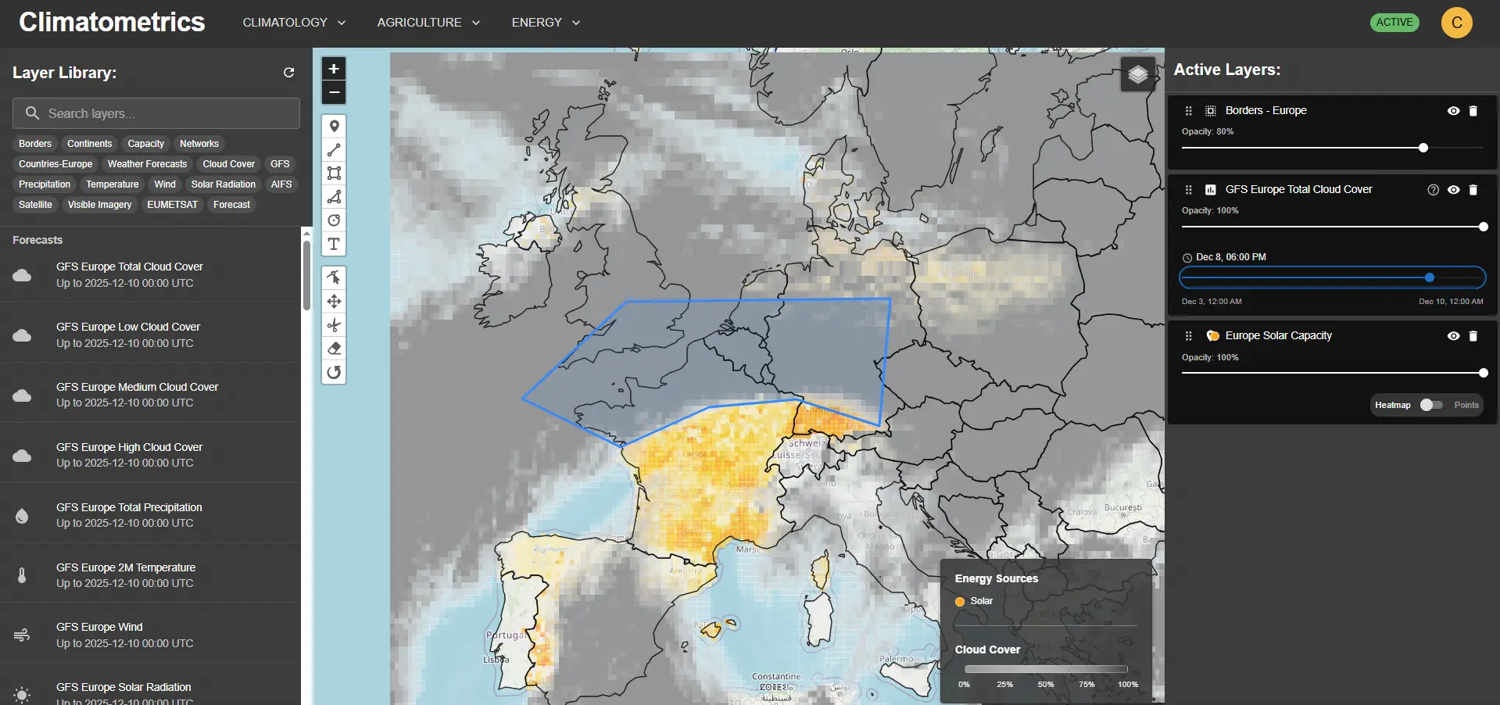This screenshot has height=705, width=1500.
Task: Select the eraser tool
Action: click(334, 349)
